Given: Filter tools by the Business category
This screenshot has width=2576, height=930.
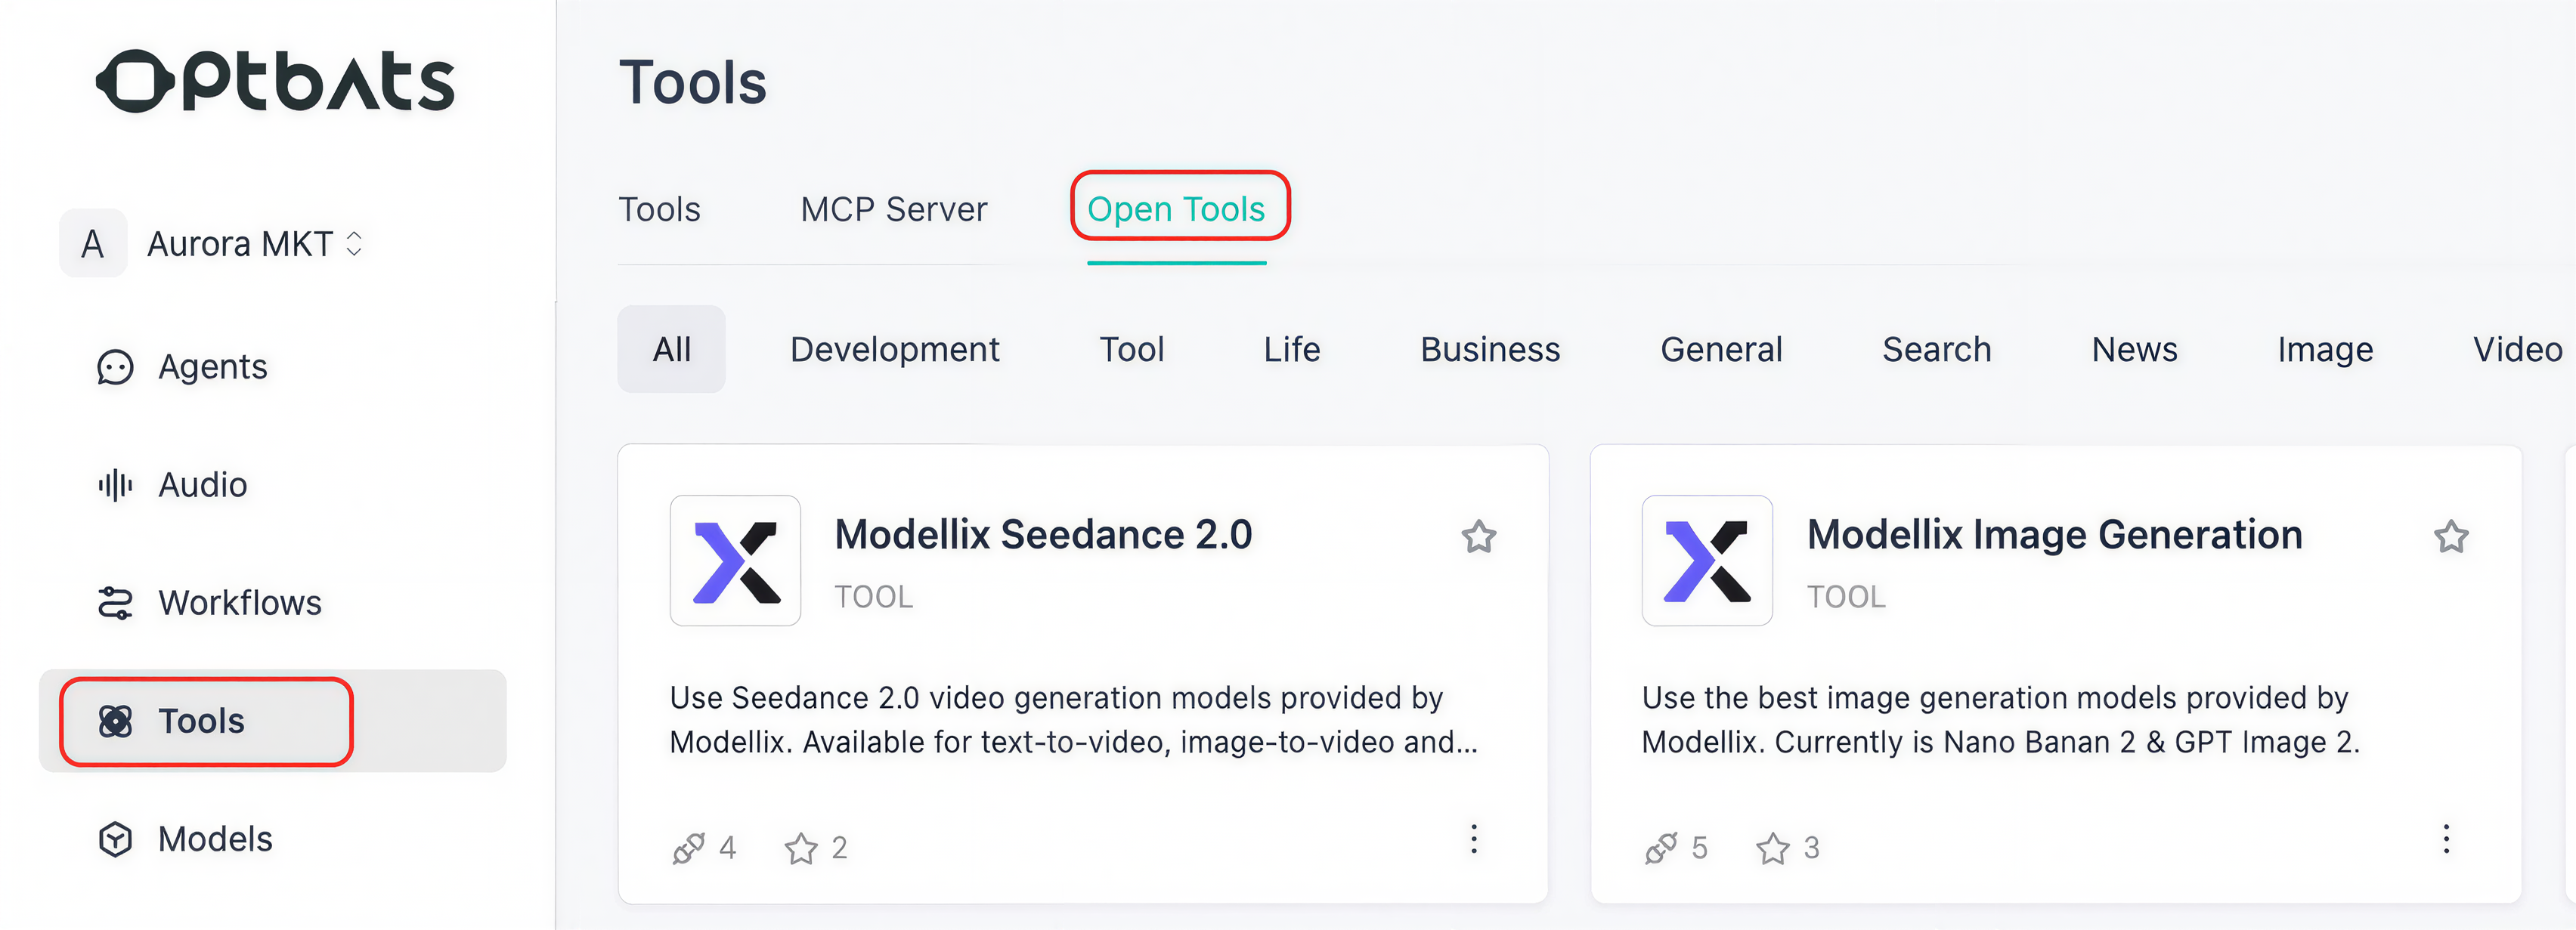Looking at the screenshot, I should click(x=1490, y=349).
